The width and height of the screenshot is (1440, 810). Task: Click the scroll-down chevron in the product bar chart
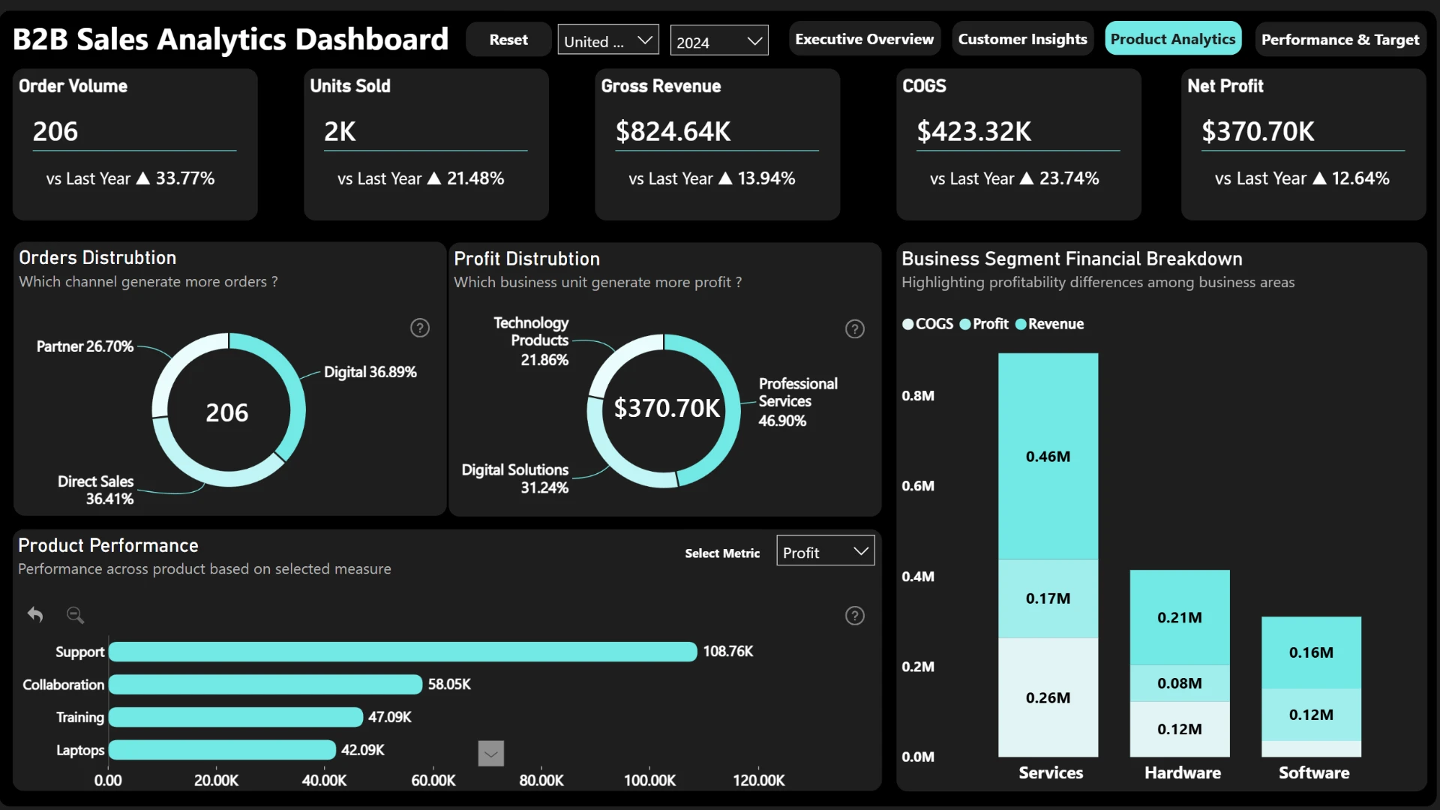491,753
